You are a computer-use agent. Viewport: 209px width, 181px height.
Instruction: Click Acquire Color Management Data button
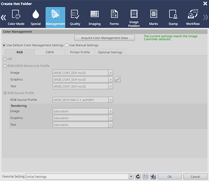tap(104, 38)
